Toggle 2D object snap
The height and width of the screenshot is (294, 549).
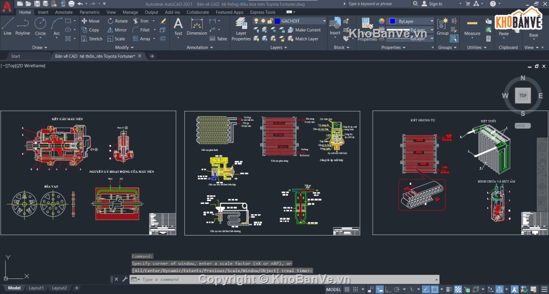coord(435,289)
